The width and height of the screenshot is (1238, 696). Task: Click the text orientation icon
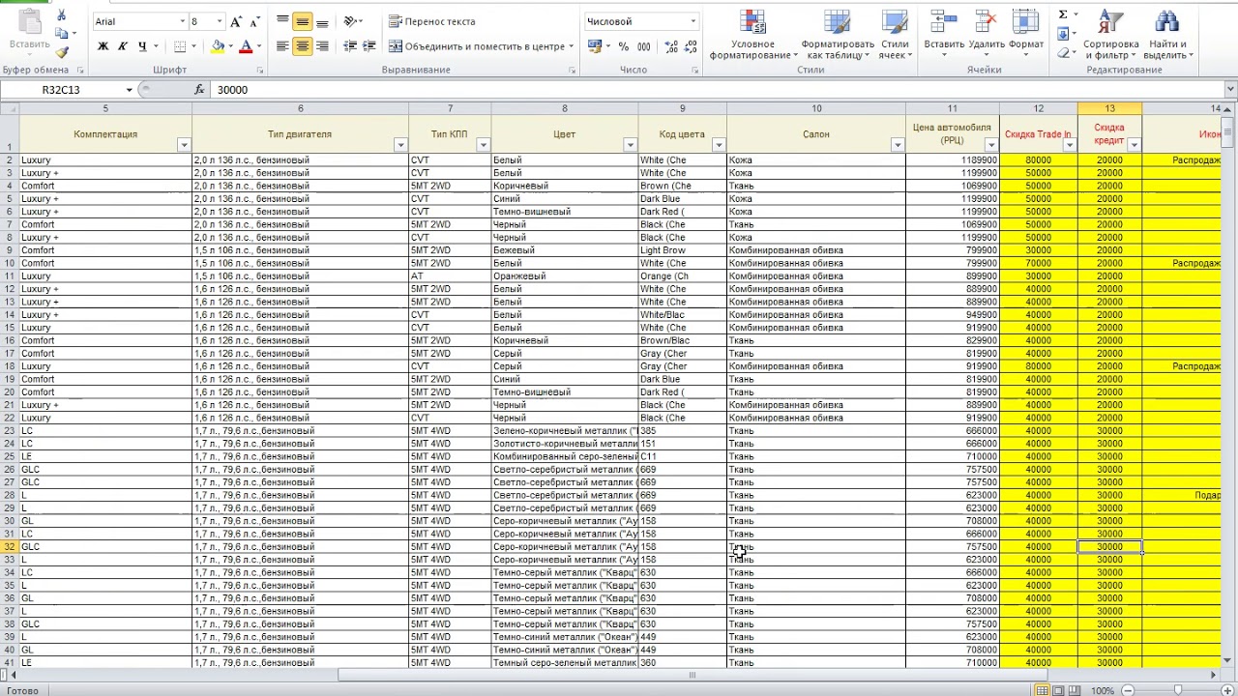tap(350, 21)
